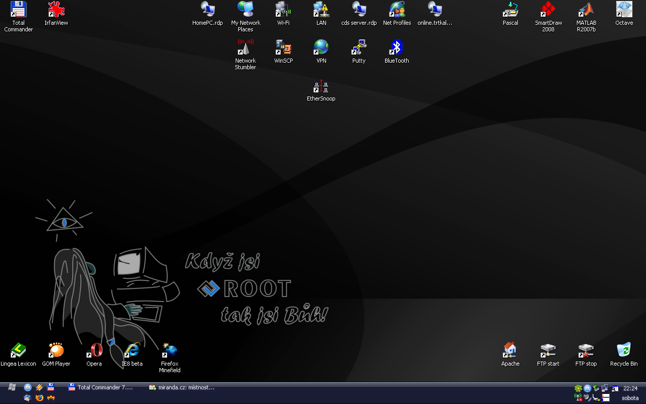
Task: Click the cable plug tray icon
Action: [597, 397]
